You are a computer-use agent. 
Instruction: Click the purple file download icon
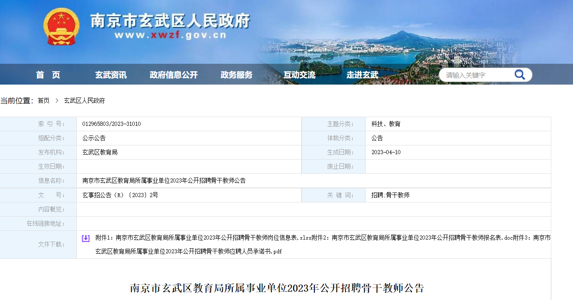point(85,238)
